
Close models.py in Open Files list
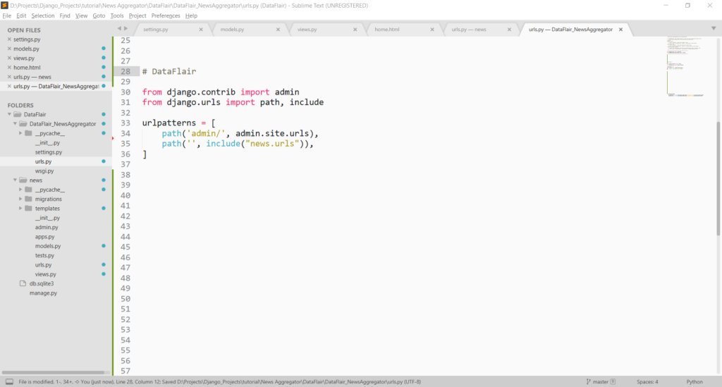click(x=9, y=49)
